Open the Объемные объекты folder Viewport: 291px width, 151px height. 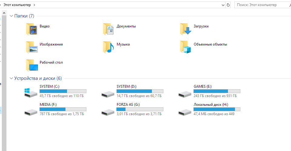coord(210,44)
